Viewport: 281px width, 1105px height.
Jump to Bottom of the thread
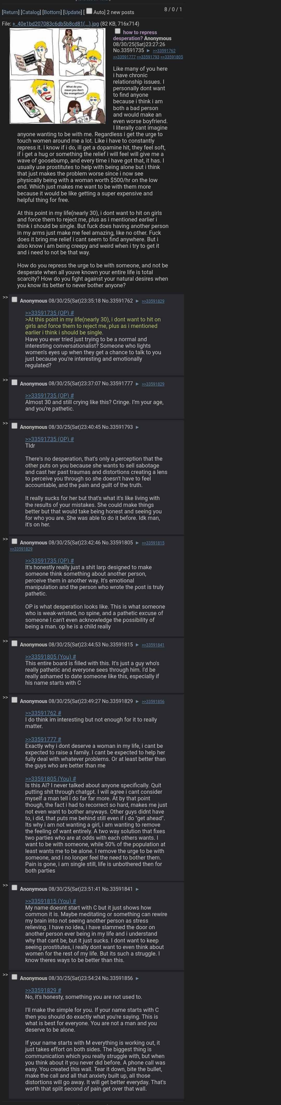tap(52, 13)
